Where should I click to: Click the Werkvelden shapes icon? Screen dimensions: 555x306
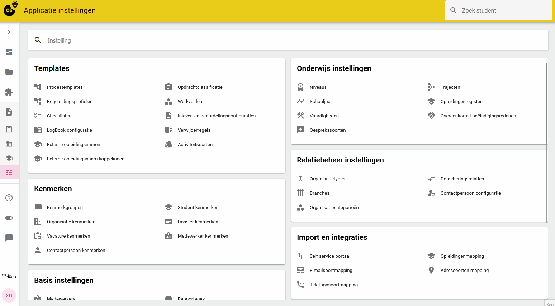point(169,101)
